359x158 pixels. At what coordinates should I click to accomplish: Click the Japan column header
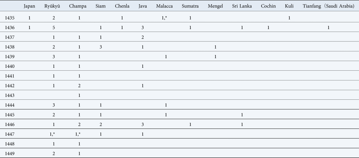[29, 6]
